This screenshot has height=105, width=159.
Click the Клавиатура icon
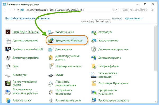(8, 75)
